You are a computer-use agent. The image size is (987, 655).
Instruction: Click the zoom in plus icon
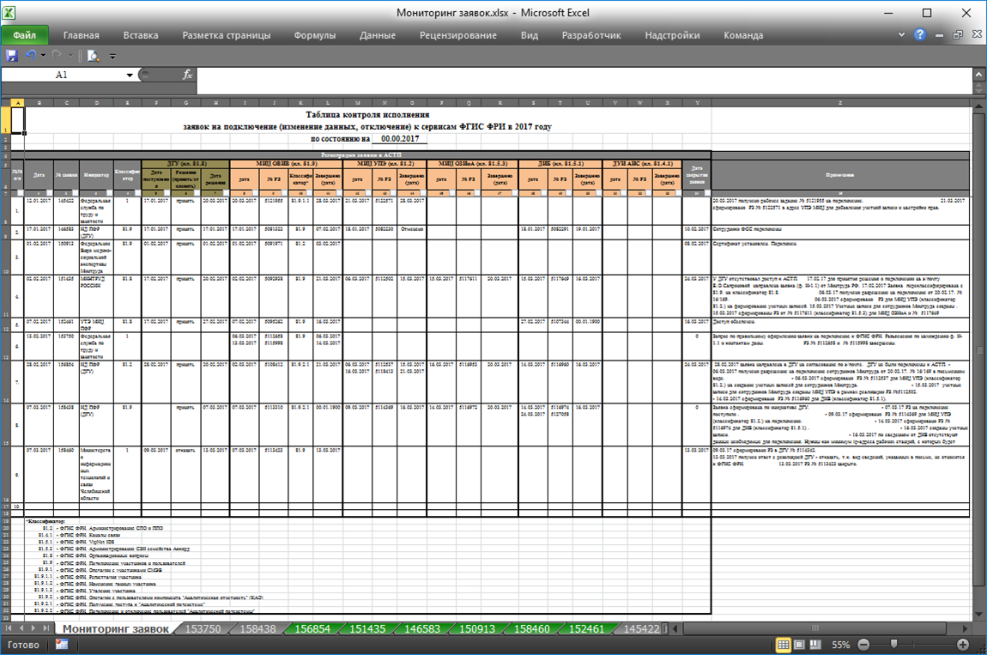(963, 644)
